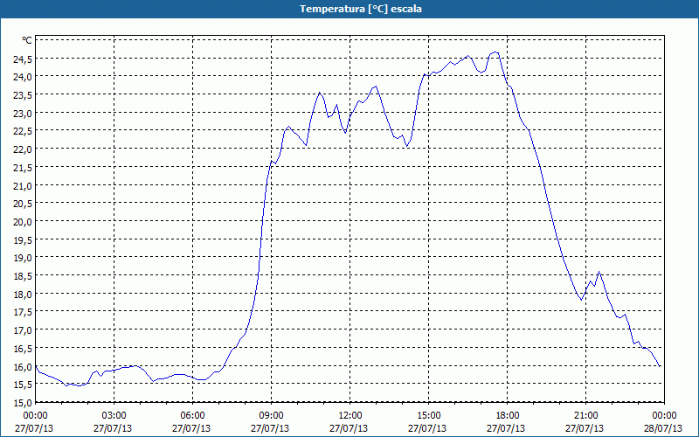Click the 27/07/13 date under 03:00

point(113,428)
